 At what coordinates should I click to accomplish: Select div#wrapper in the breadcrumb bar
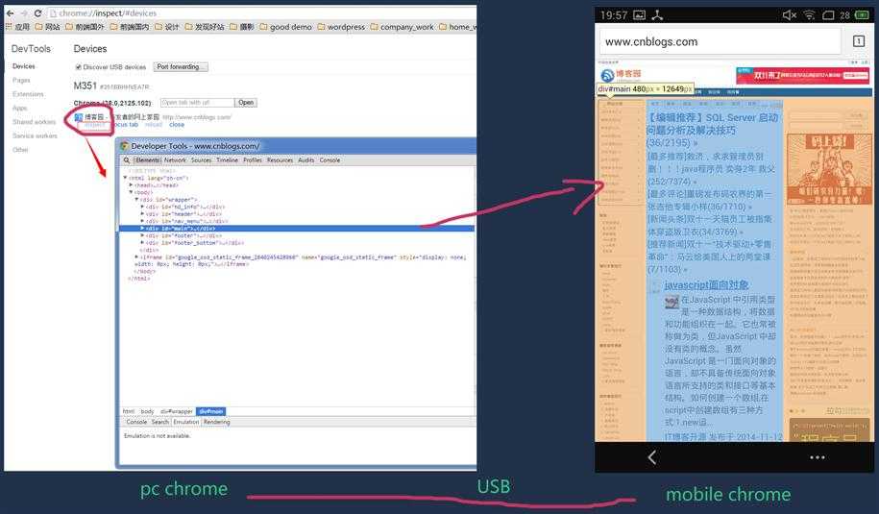tap(177, 411)
